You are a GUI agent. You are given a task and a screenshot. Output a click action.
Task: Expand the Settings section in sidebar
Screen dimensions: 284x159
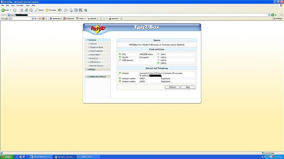(x=92, y=69)
